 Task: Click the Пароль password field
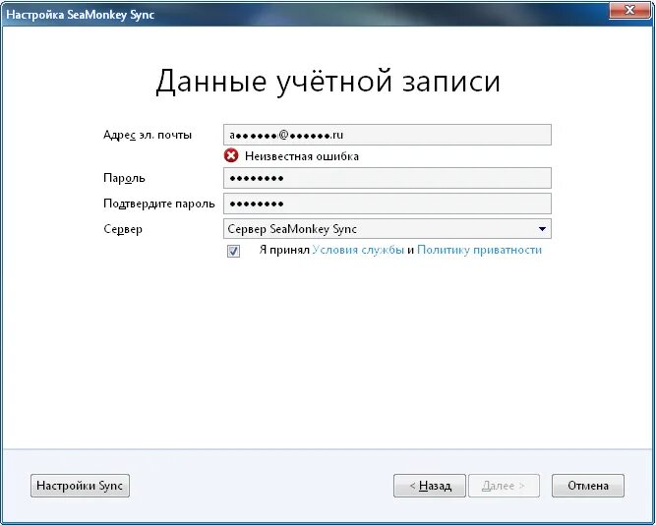[387, 178]
